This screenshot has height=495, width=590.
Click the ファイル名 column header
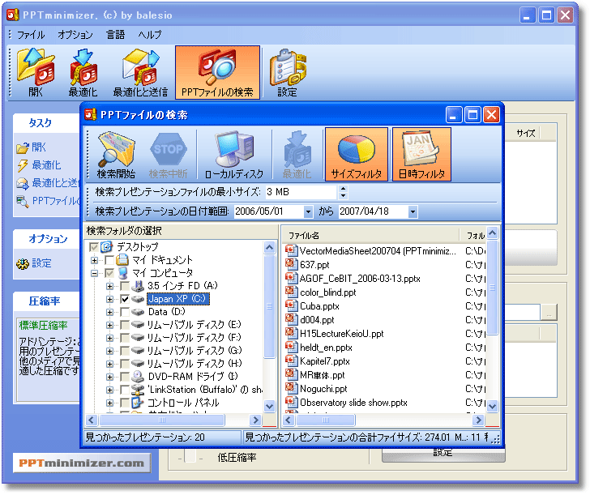point(370,236)
